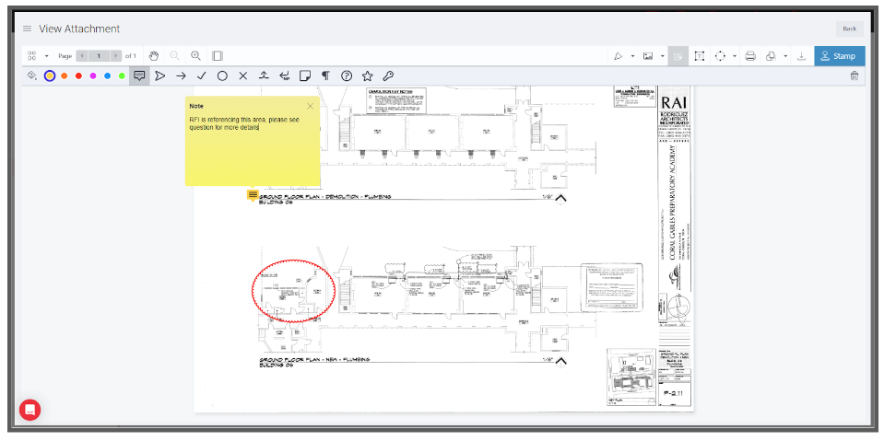Open the hamburger menu beside View Attachment
This screenshot has width=884, height=441.
[28, 29]
